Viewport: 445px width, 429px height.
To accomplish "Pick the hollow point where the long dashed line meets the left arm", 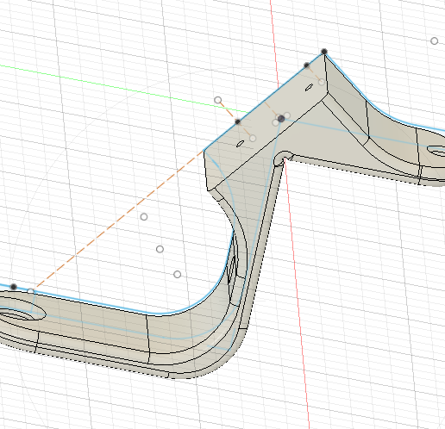I will click(x=30, y=291).
